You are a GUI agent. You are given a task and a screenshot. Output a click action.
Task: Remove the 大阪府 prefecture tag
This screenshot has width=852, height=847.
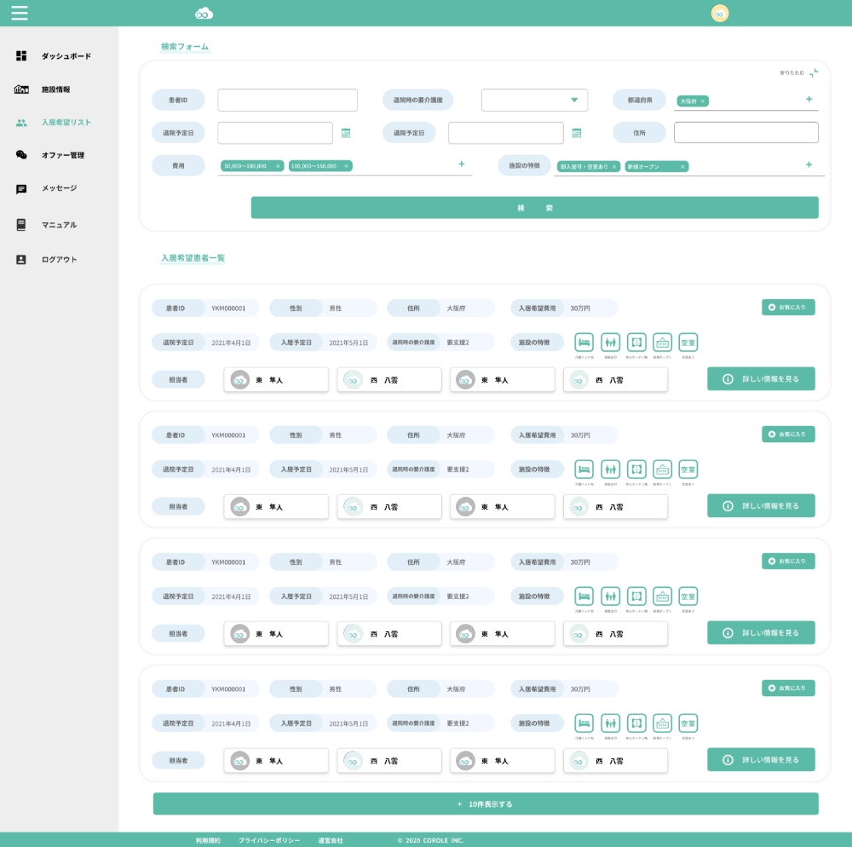703,101
